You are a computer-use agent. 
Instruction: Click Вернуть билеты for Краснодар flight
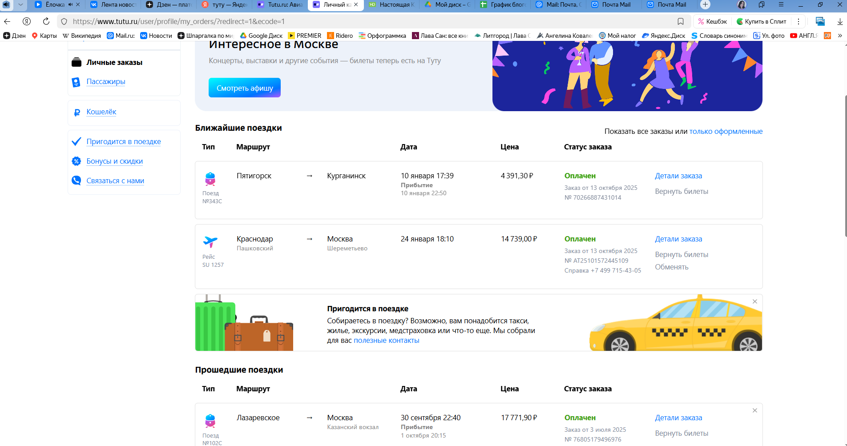682,254
